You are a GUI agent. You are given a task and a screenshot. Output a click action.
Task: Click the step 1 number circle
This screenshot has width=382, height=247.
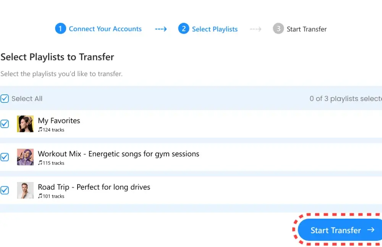pos(60,29)
